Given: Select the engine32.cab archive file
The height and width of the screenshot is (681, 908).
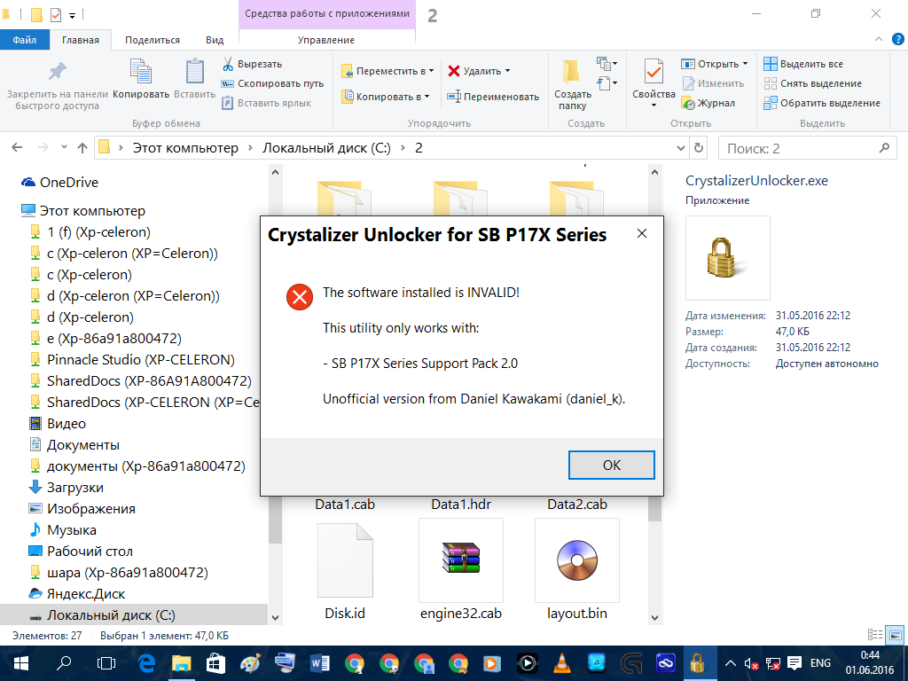Looking at the screenshot, I should [461, 570].
